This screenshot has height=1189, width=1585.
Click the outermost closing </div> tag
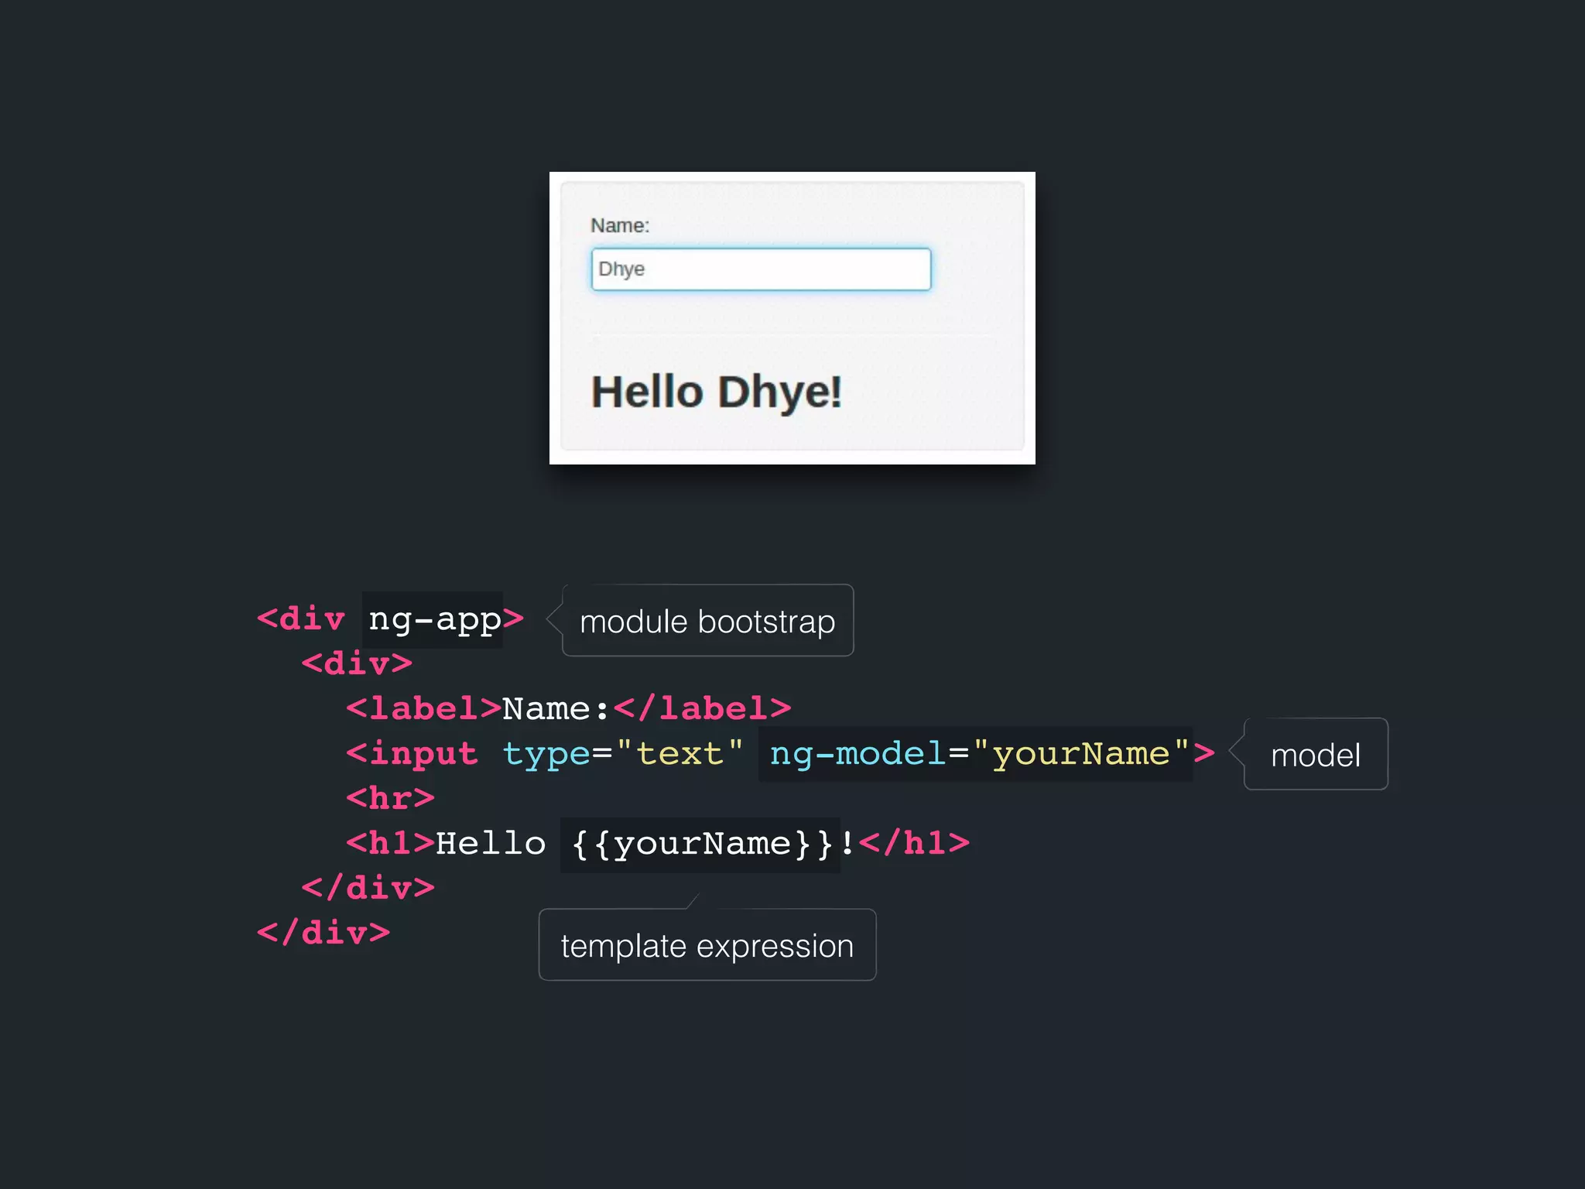click(x=324, y=934)
